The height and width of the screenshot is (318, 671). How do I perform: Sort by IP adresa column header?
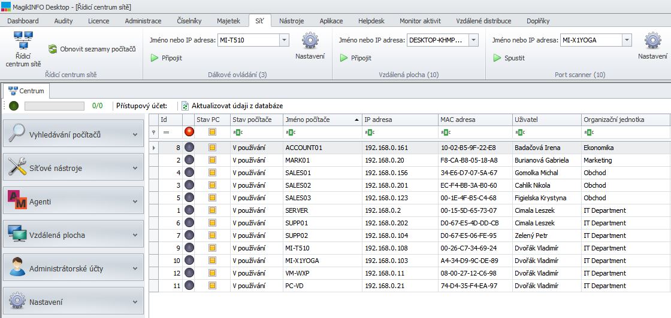[x=400, y=120]
